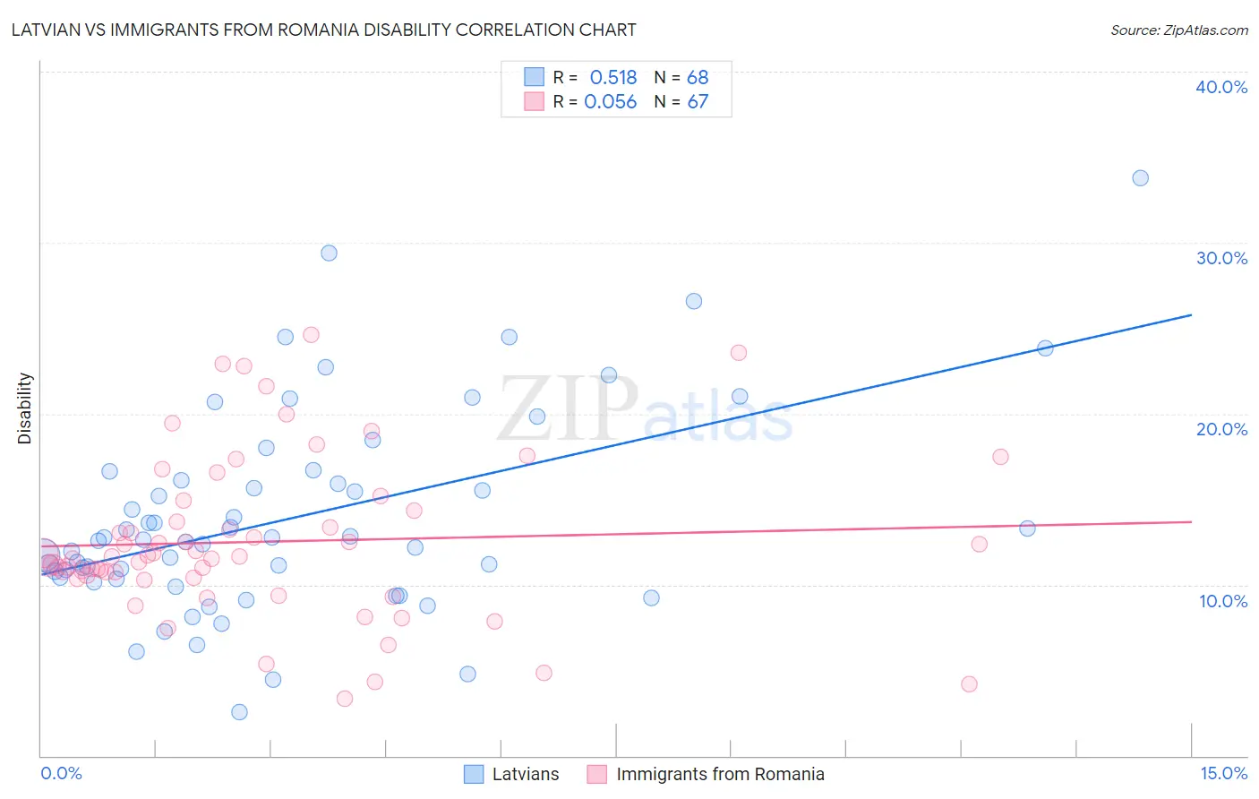Click the blue Latvians legend swatch at bottom
The height and width of the screenshot is (799, 1259).
(x=474, y=774)
